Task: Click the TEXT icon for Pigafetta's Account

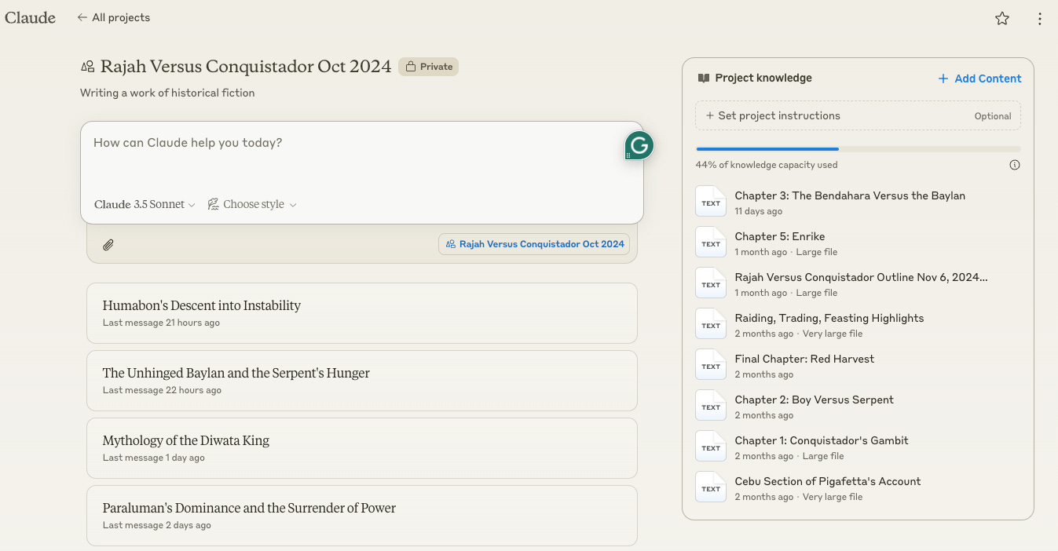Action: (x=711, y=487)
